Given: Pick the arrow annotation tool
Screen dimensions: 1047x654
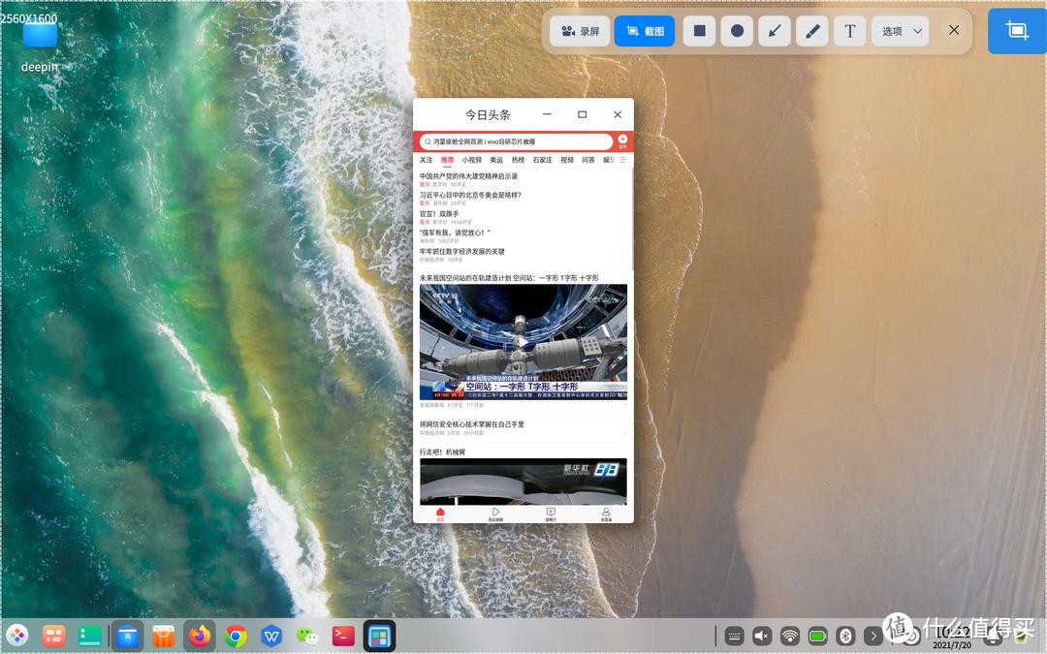Looking at the screenshot, I should pos(774,30).
